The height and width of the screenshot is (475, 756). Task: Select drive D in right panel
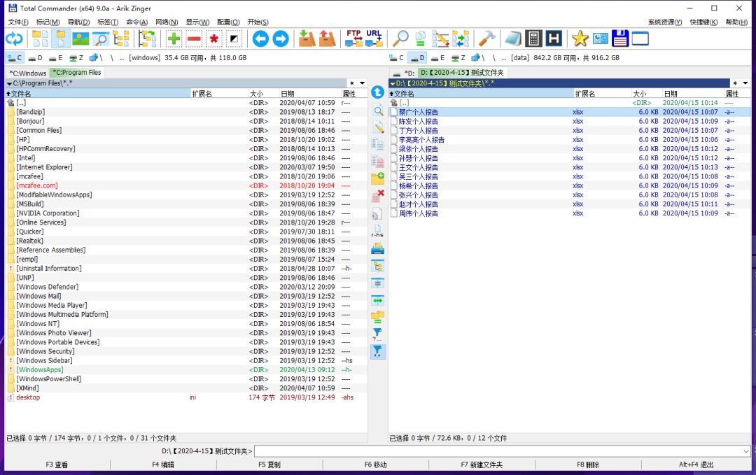click(417, 58)
